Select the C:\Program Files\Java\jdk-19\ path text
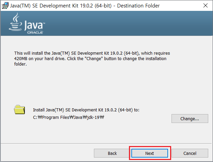This screenshot has width=213, height=162. (68, 117)
